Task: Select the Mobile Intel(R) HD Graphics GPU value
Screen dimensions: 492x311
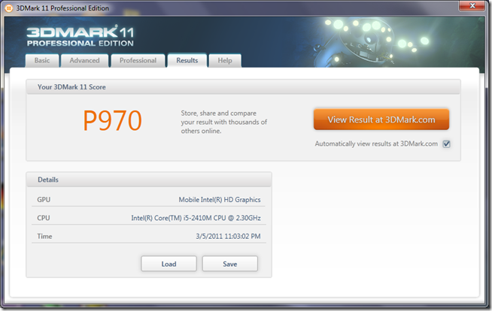Action: [x=220, y=200]
